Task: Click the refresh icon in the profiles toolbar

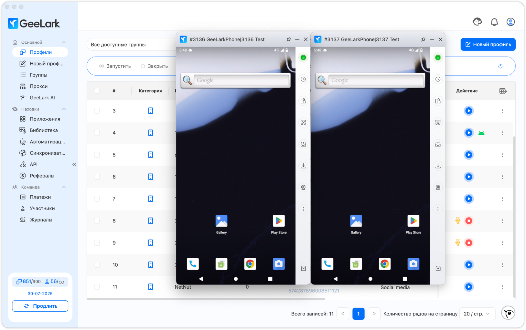Action: tap(500, 66)
